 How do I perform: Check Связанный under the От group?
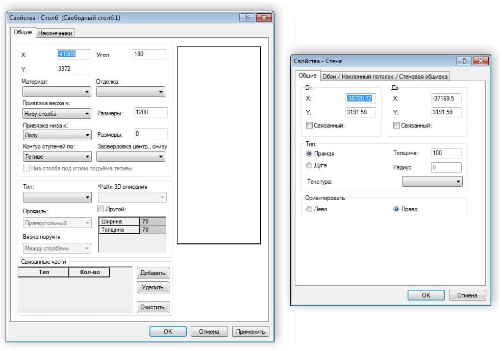tap(309, 126)
